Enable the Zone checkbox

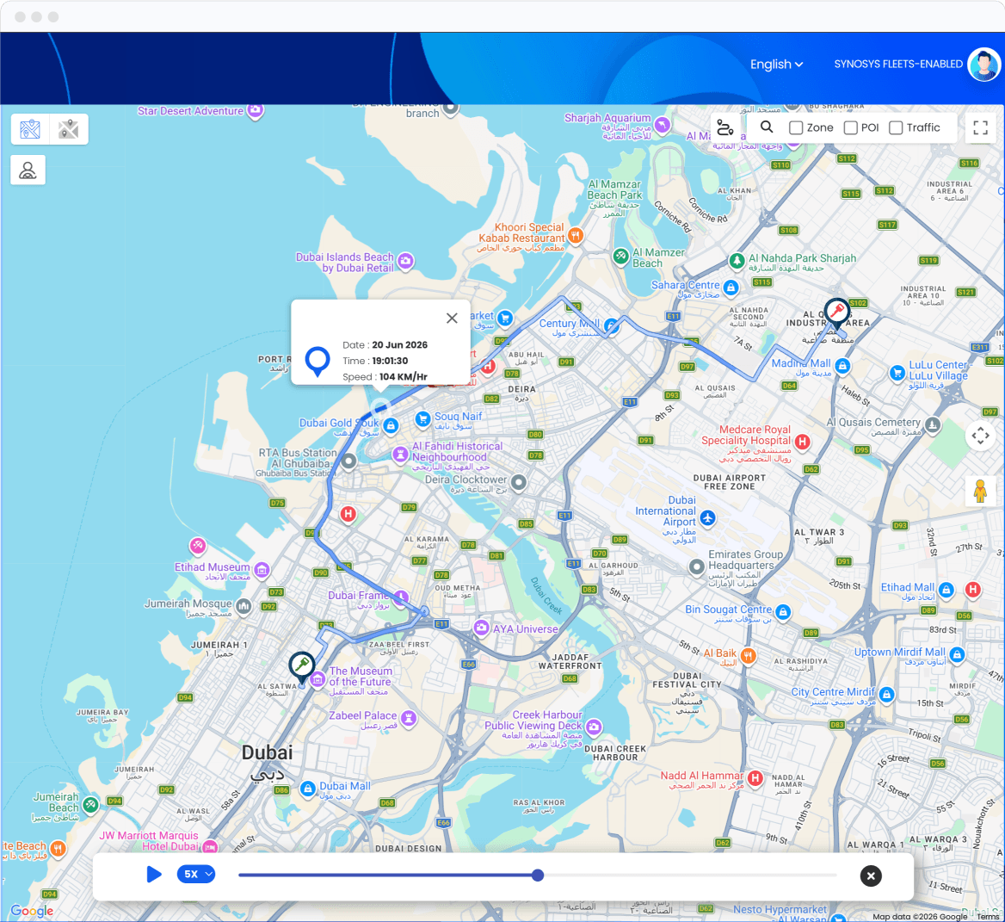tap(795, 127)
